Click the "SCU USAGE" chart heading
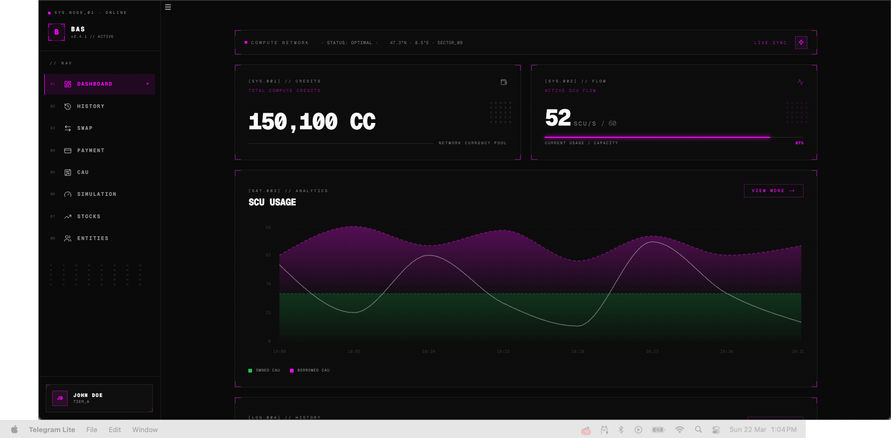The image size is (891, 438). click(272, 202)
